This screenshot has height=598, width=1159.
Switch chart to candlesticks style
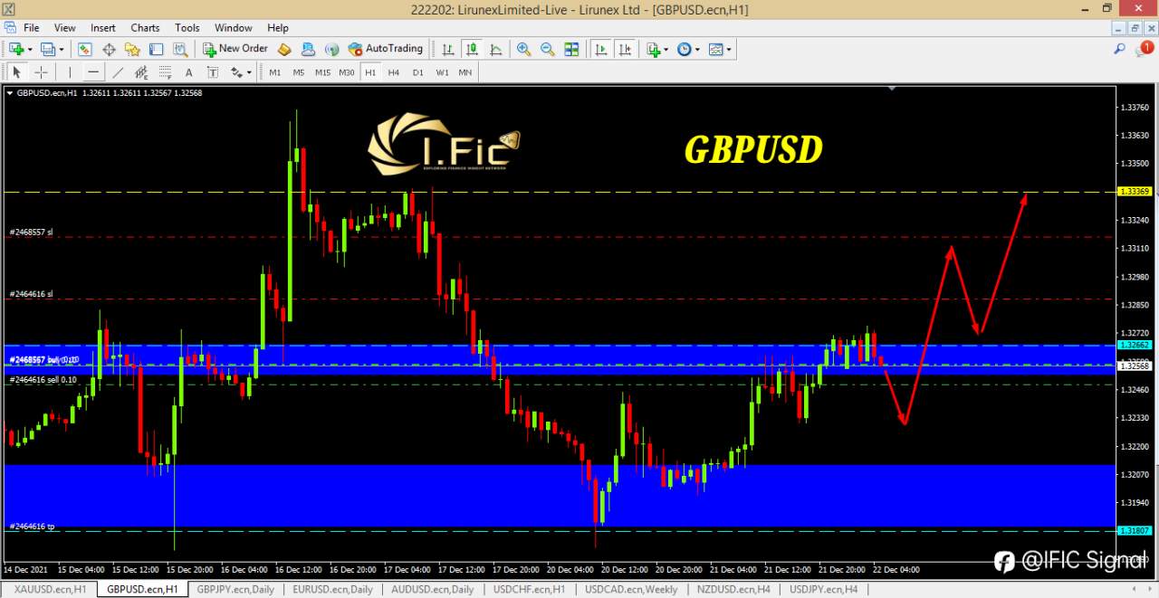pos(472,49)
